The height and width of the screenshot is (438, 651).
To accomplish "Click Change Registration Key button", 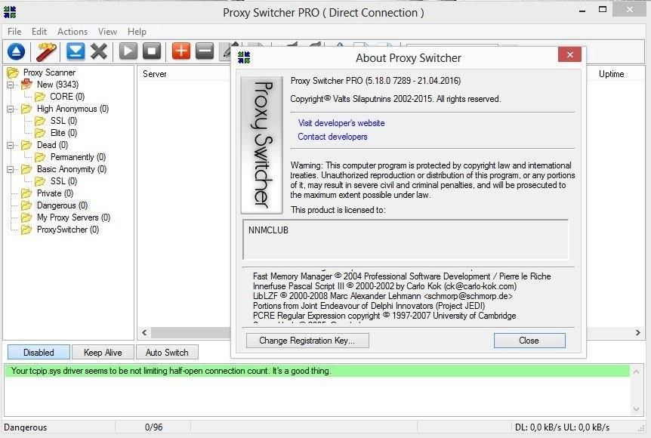I will click(x=307, y=341).
